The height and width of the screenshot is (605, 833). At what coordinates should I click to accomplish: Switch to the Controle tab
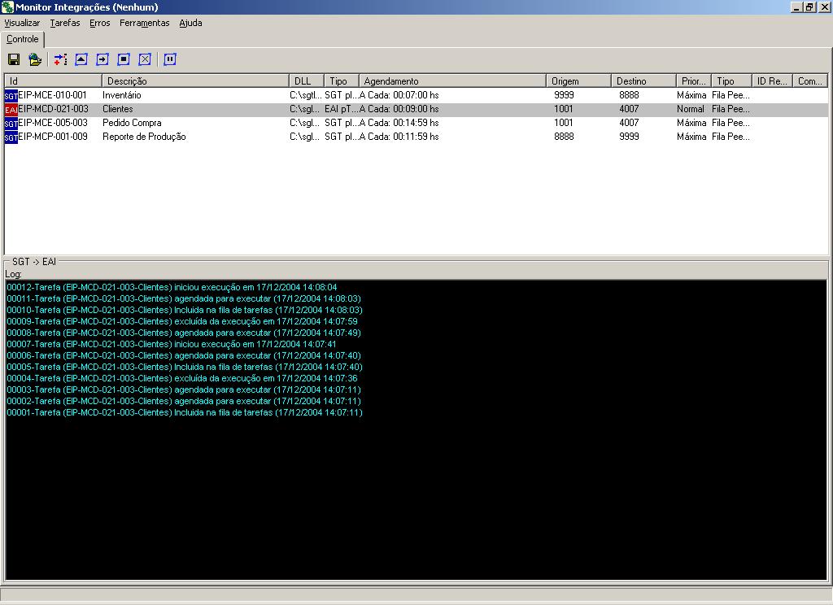coord(23,39)
